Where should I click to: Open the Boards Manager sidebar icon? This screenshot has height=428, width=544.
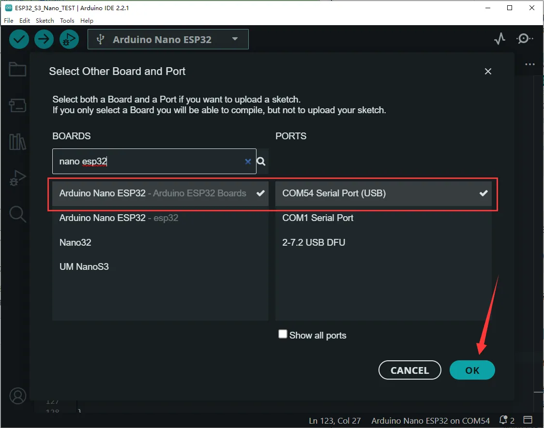(x=17, y=105)
